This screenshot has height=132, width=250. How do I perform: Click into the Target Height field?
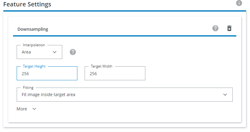[47, 74]
